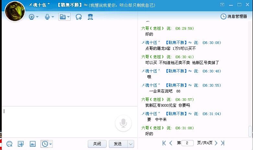Screen dimensions: 253x150
Task: Click the 关闭 button
Action: (97, 144)
